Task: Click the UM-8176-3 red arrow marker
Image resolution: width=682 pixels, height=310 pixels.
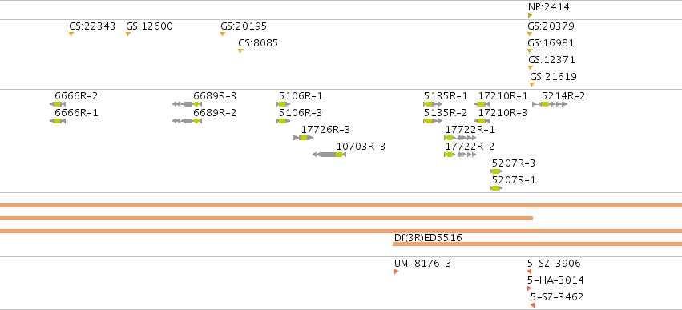Action: pos(396,272)
